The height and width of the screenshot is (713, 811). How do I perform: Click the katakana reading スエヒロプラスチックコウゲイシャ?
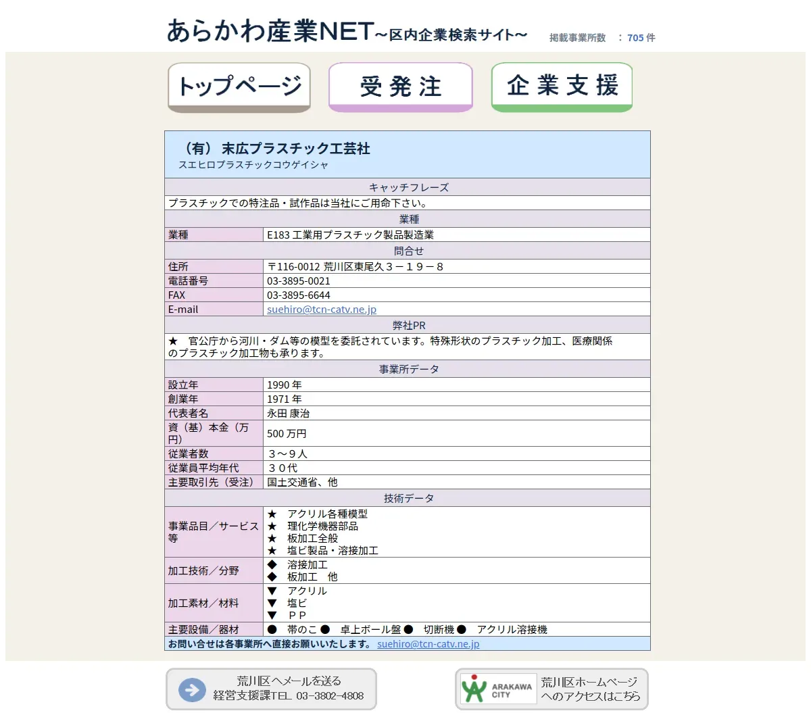click(253, 165)
